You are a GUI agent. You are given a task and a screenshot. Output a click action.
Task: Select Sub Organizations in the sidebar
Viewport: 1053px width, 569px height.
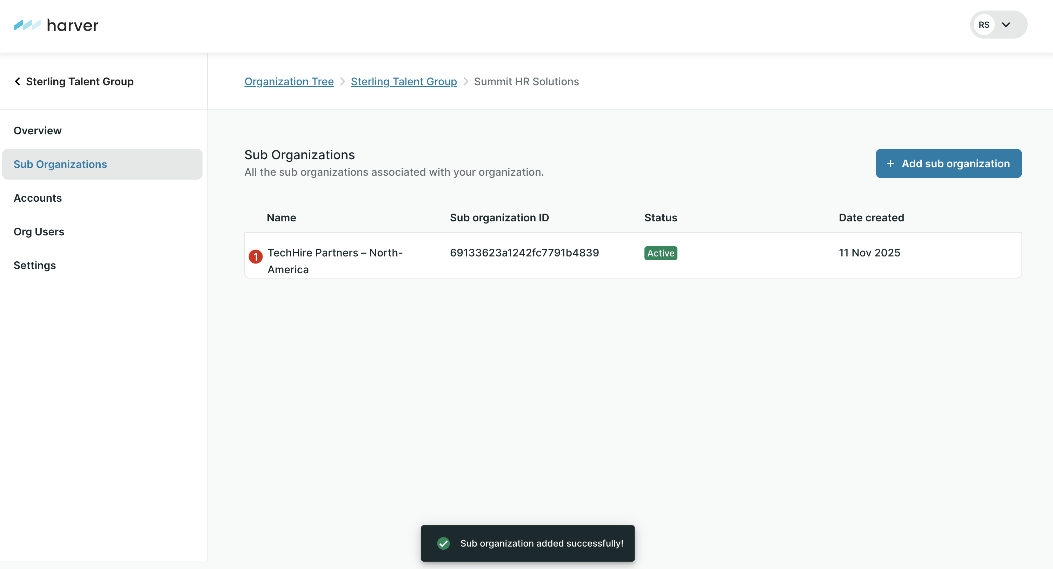(x=60, y=164)
